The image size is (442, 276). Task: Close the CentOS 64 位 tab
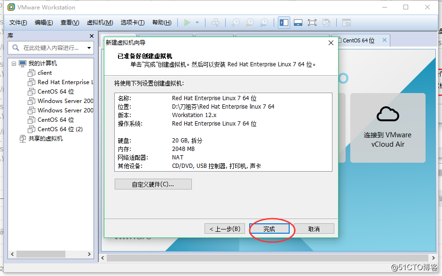coord(384,40)
